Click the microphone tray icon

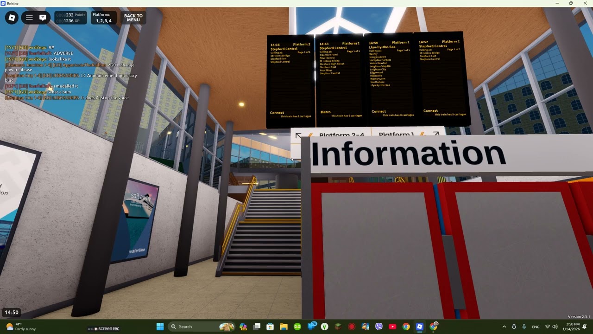(x=524, y=327)
